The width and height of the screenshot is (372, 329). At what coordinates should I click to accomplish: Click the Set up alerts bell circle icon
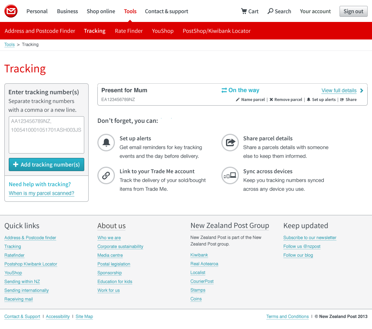(x=106, y=143)
